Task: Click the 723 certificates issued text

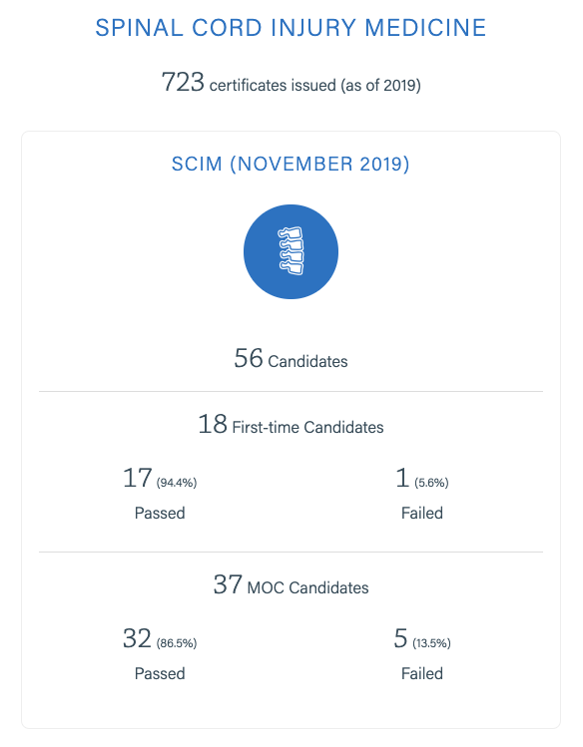Action: pyautogui.click(x=291, y=83)
